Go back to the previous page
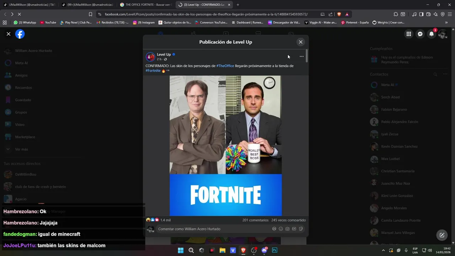The width and height of the screenshot is (455, 256). click(x=5, y=14)
